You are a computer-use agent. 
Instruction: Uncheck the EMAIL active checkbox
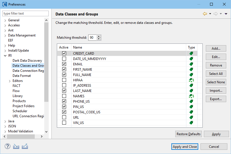tap(64, 64)
